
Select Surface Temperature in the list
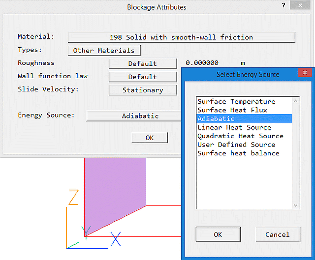(236, 101)
